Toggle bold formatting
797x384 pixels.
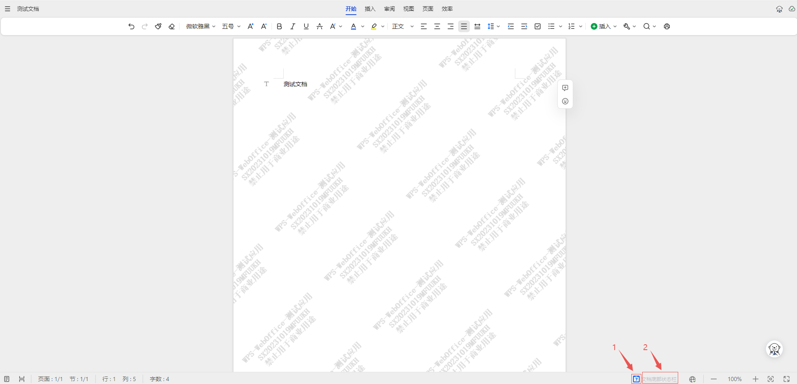[x=279, y=26]
